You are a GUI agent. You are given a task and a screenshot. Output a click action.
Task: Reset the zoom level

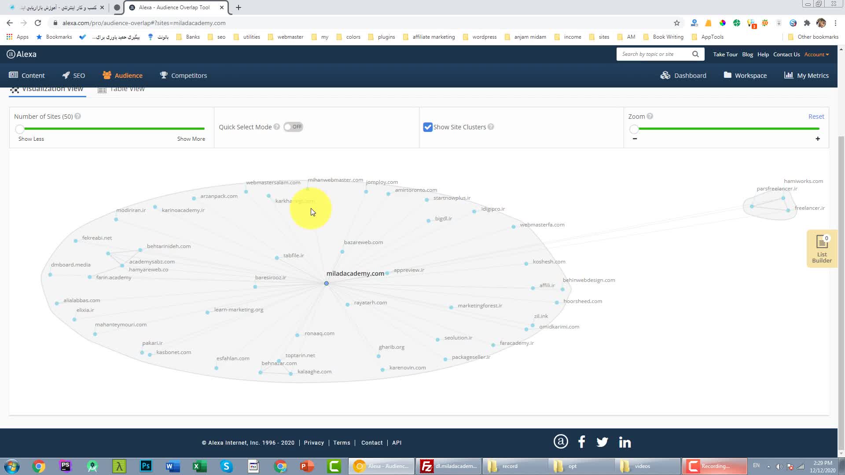pos(816,117)
